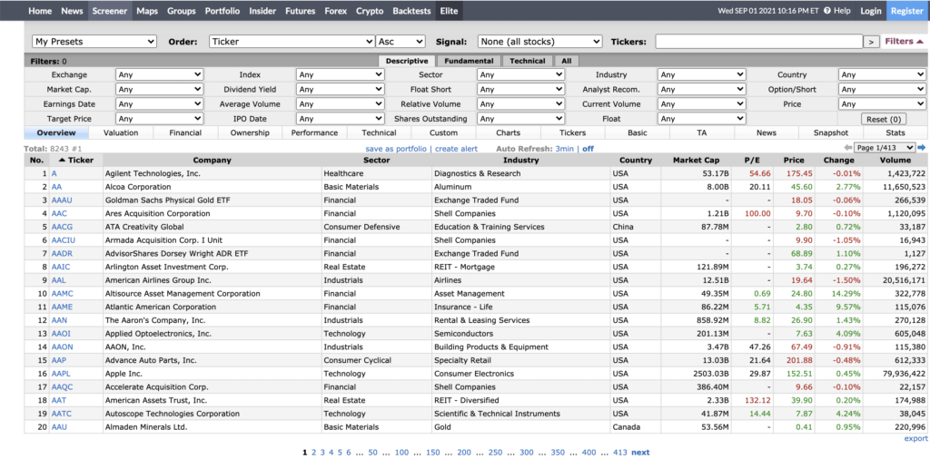Click the next pagination link
This screenshot has height=459, width=930.
640,453
